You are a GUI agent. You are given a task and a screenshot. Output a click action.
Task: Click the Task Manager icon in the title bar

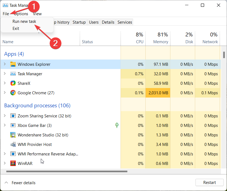point(6,5)
